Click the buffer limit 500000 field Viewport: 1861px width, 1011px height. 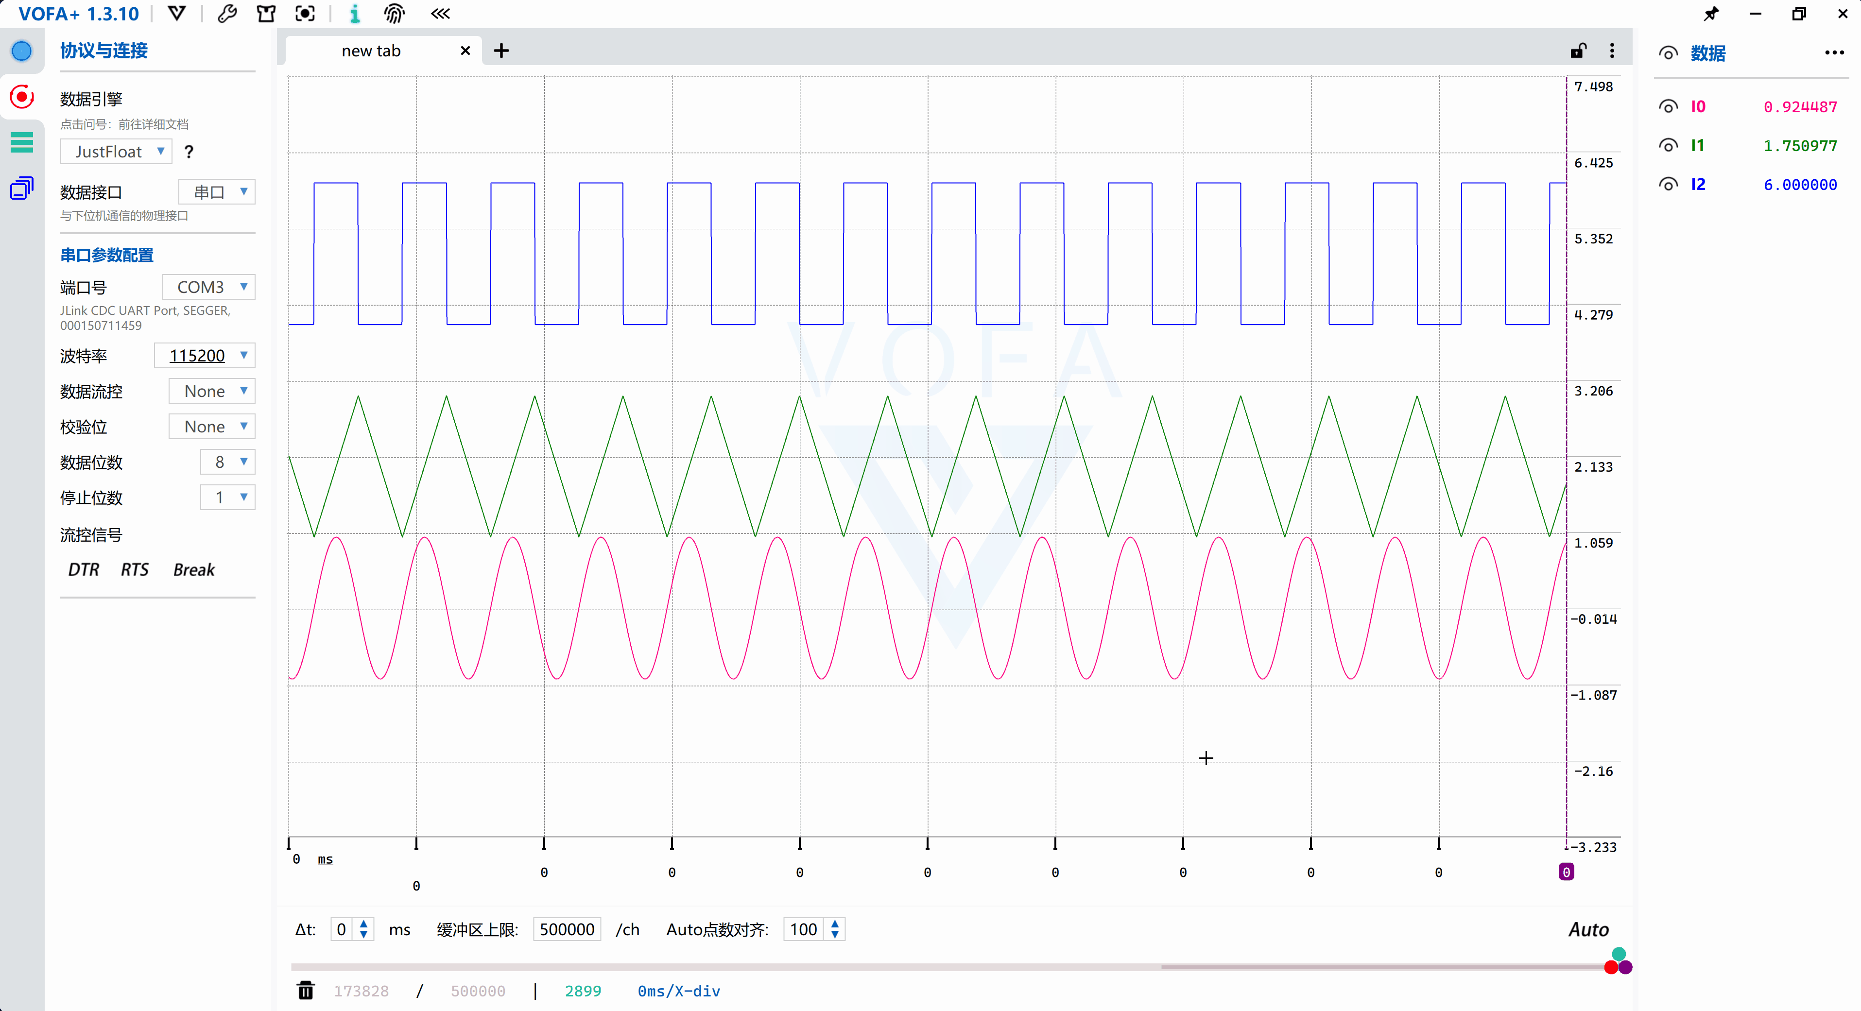[567, 929]
